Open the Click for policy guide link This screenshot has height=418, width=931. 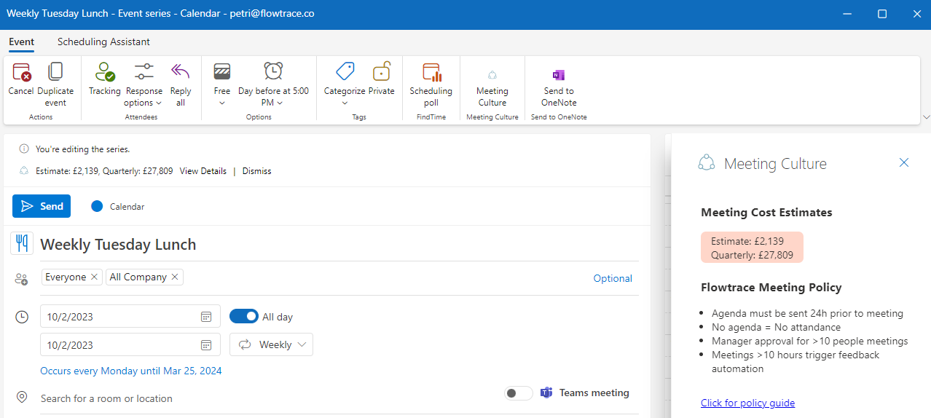point(747,403)
